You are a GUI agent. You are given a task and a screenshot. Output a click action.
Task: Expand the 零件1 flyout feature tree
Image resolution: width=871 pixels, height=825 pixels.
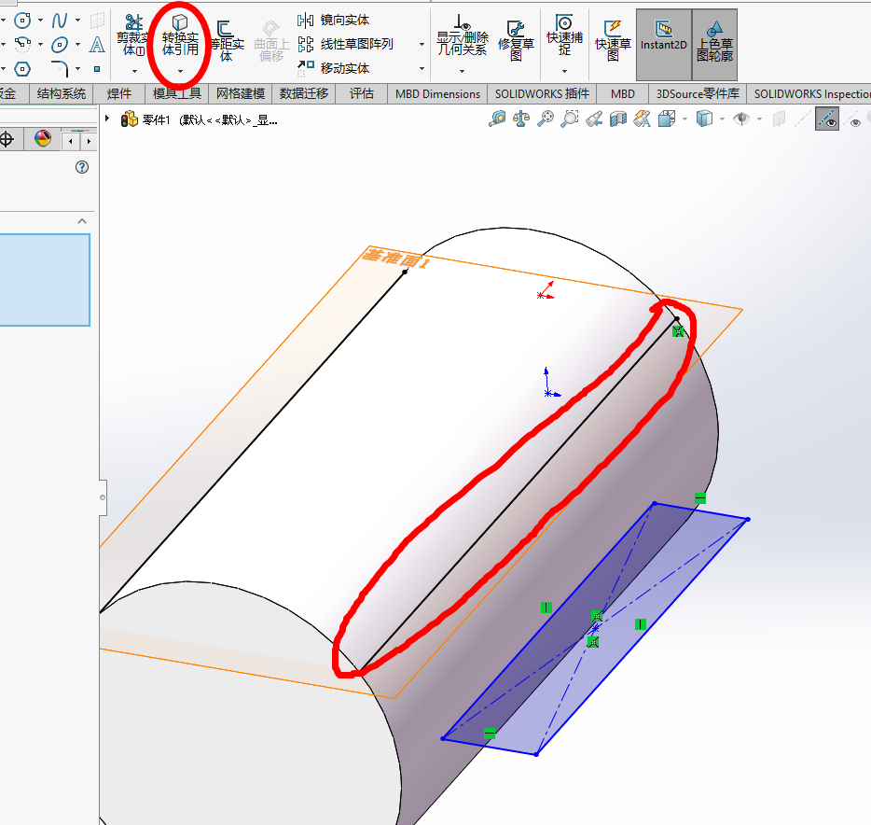pos(107,119)
